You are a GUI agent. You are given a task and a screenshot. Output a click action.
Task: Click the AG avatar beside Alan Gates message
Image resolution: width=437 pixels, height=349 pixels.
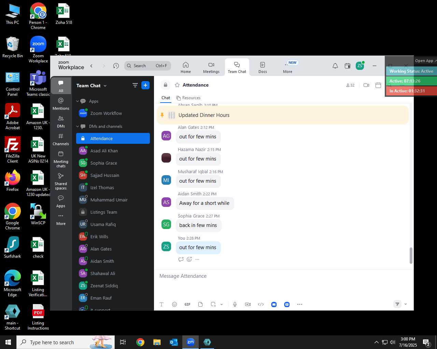click(x=166, y=136)
